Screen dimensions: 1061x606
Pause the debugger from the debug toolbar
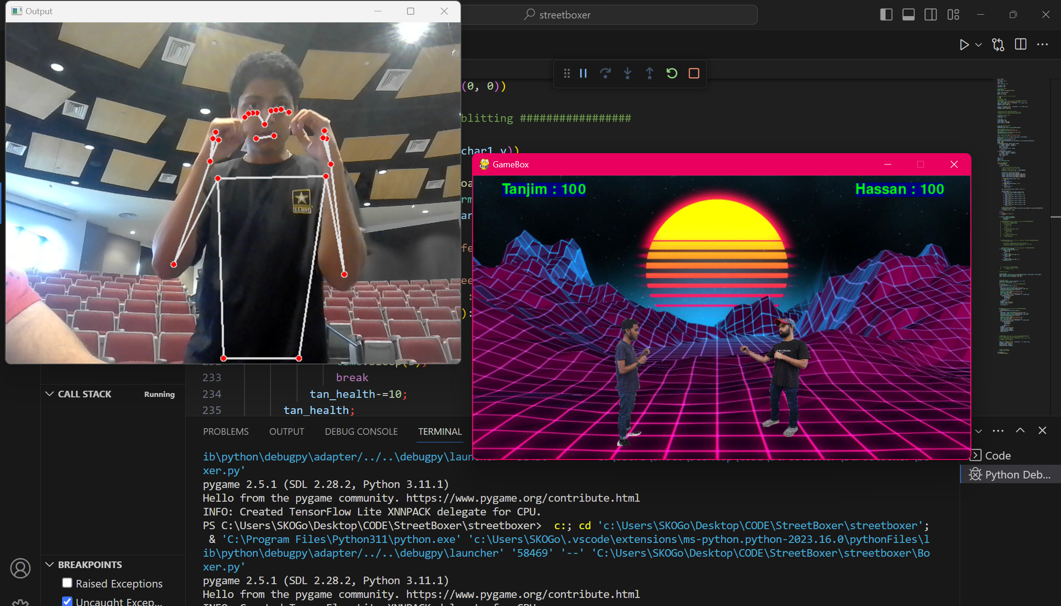coord(583,73)
